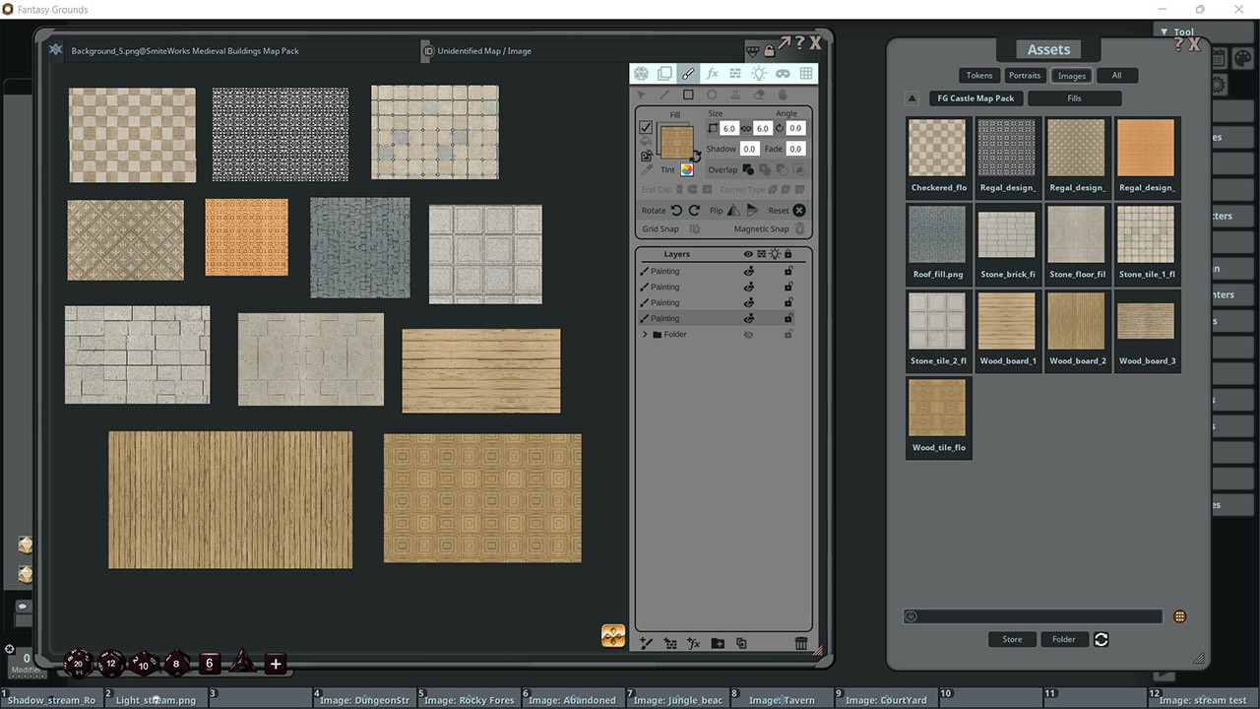The height and width of the screenshot is (709, 1260).
Task: Flip the fill texture horizontally
Action: [x=732, y=210]
